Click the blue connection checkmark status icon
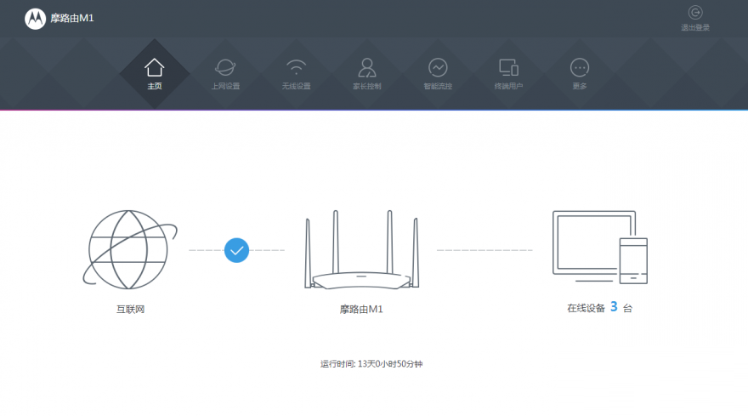Screen dimensions: 748x416 (x=236, y=250)
